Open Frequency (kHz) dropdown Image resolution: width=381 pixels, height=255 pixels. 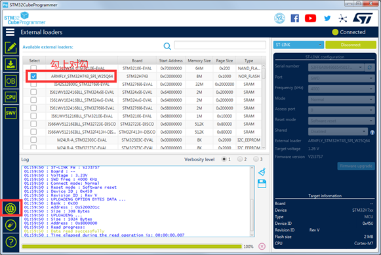pyautogui.click(x=342, y=89)
